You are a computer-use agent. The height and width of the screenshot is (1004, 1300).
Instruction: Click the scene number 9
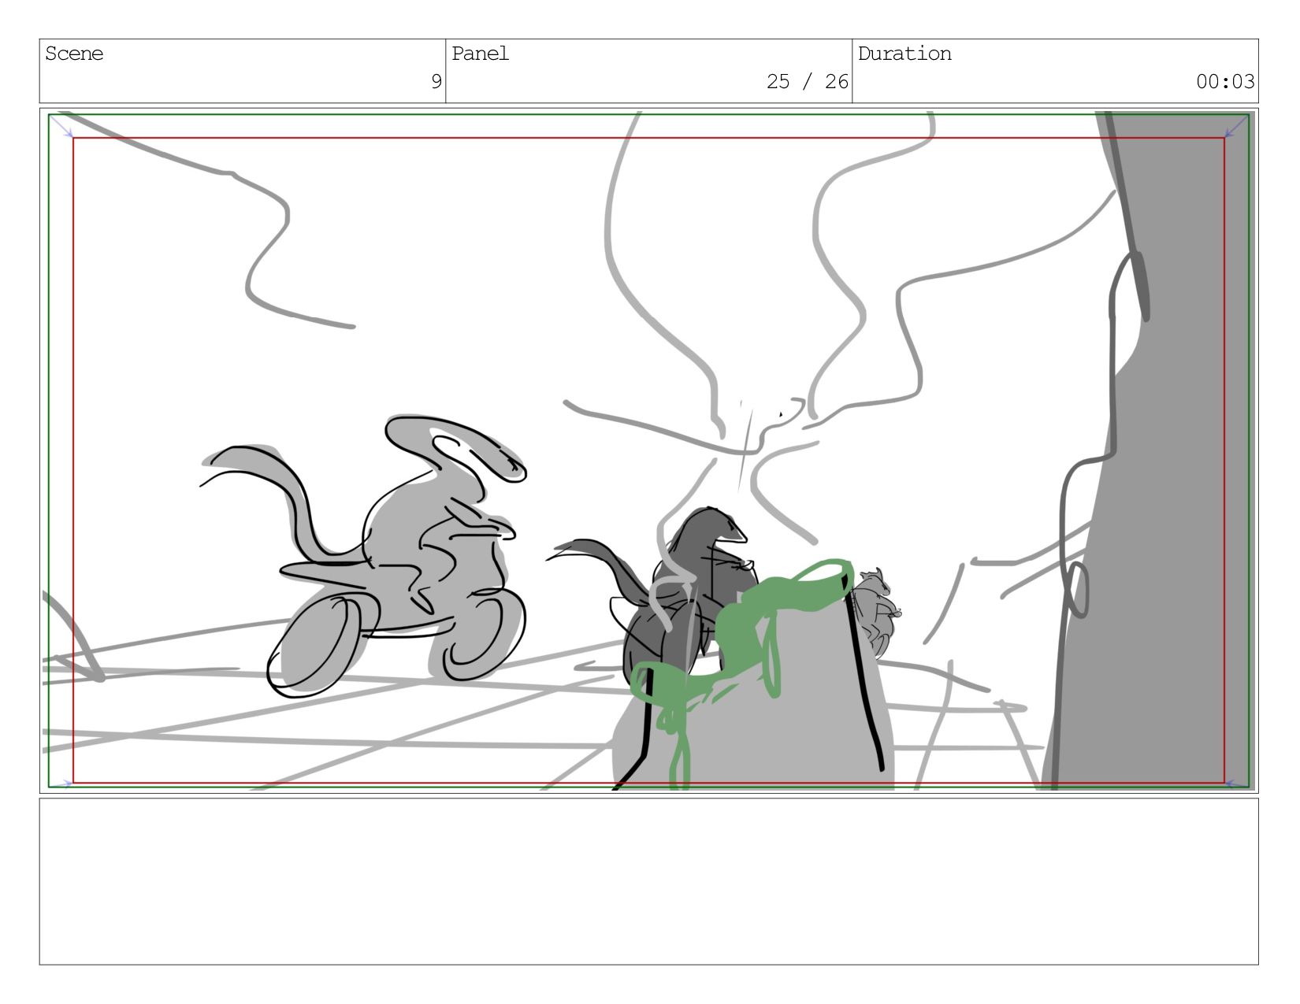click(436, 81)
